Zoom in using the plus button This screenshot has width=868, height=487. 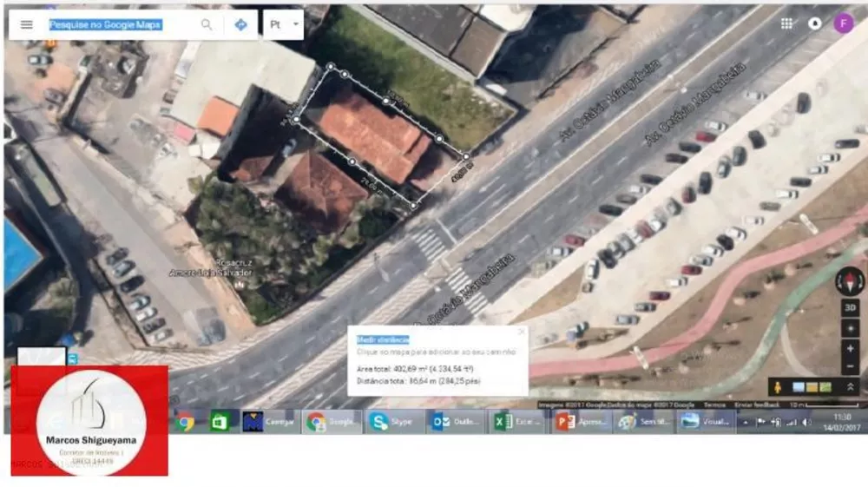(x=851, y=348)
